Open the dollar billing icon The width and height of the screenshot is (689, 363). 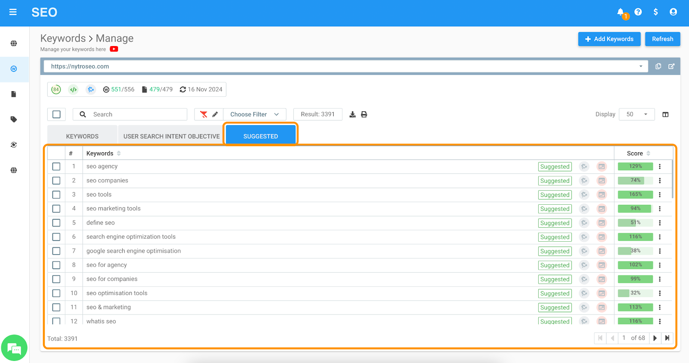coord(655,12)
